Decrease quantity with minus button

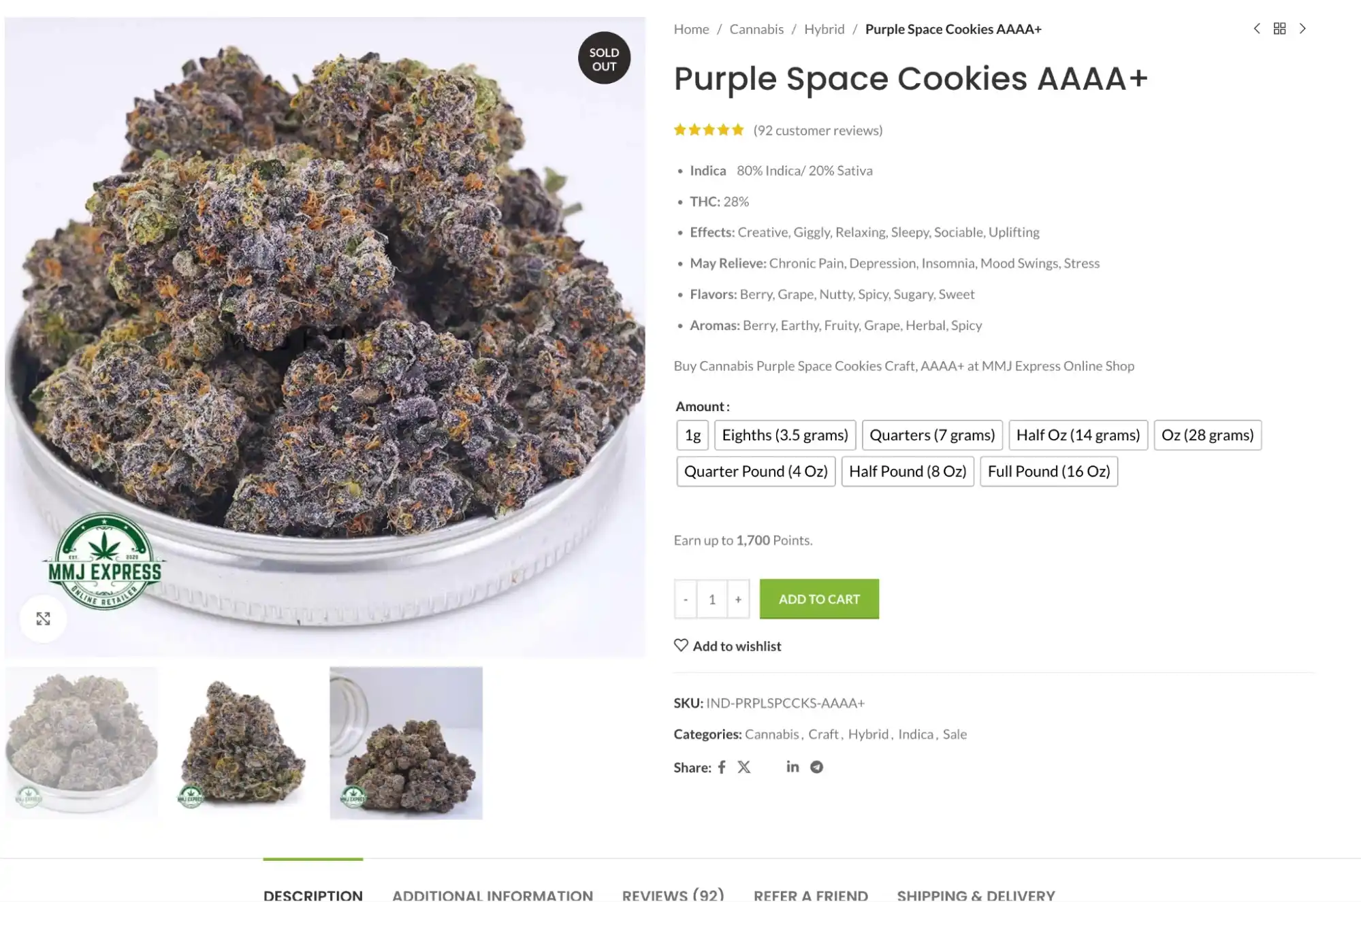tap(686, 599)
